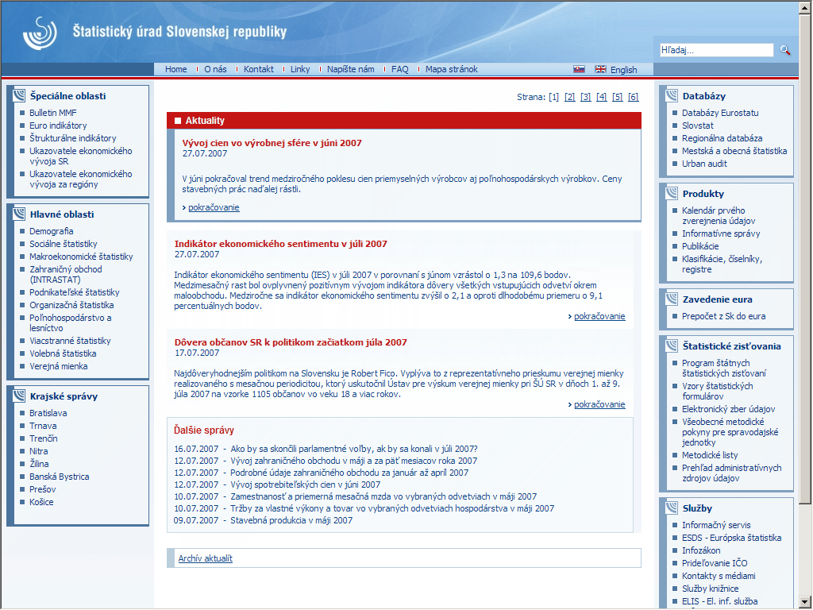Follow pokračovanie under the economic sentiment article
Screen dimensions: 813x610
pyautogui.click(x=599, y=316)
